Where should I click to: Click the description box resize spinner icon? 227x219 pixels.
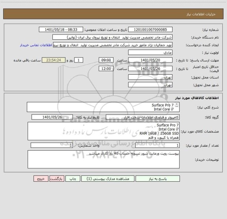pyautogui.click(x=177, y=105)
